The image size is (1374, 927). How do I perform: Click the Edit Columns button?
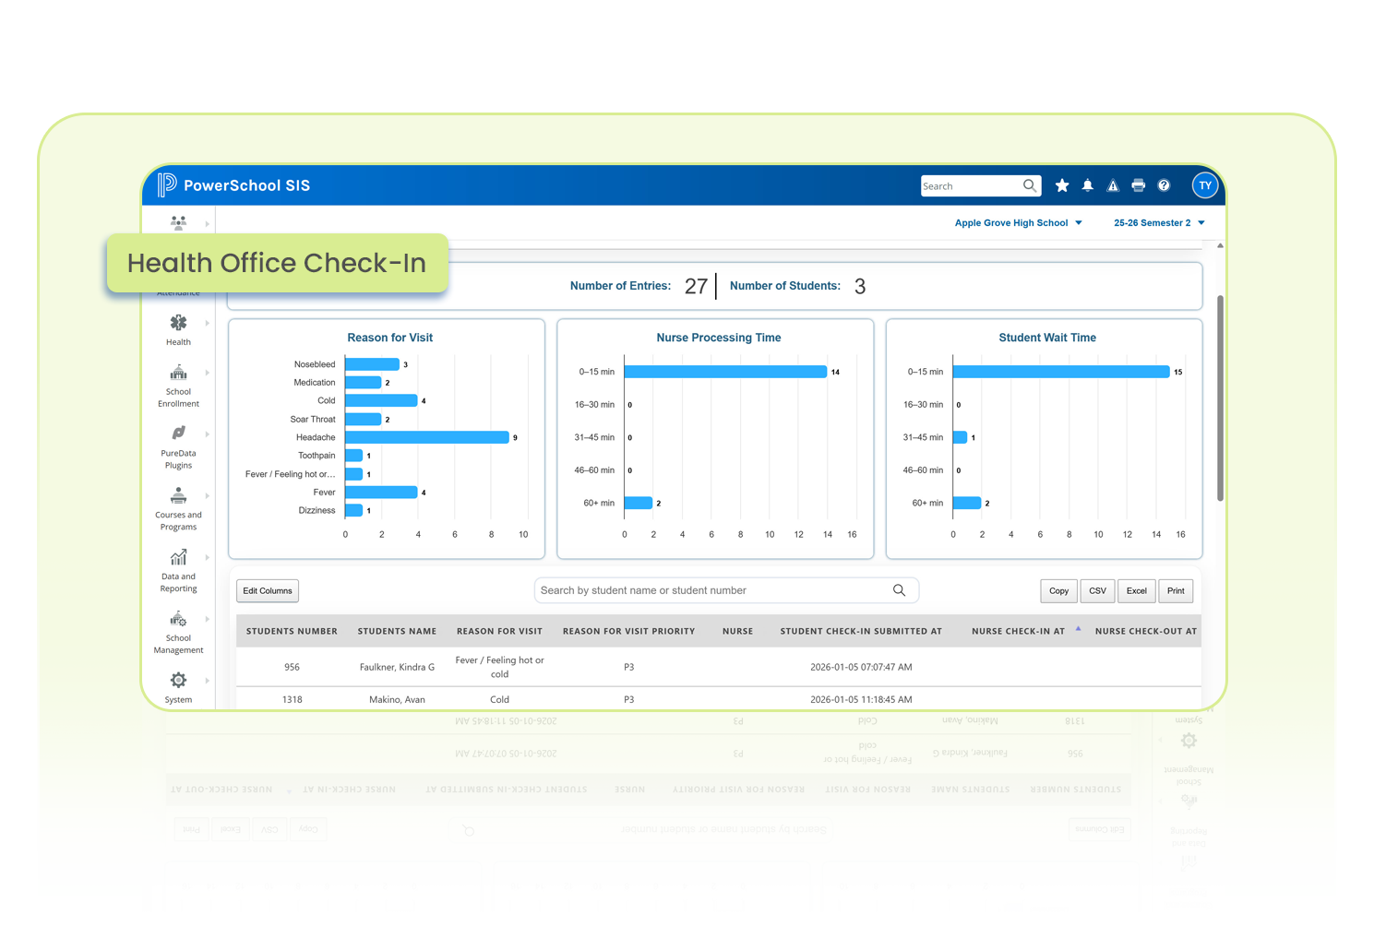point(268,591)
